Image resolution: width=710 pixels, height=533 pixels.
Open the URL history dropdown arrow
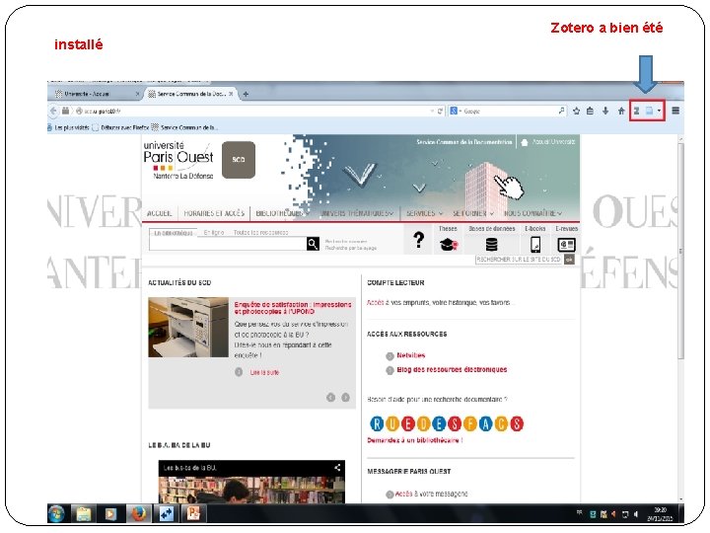click(432, 111)
